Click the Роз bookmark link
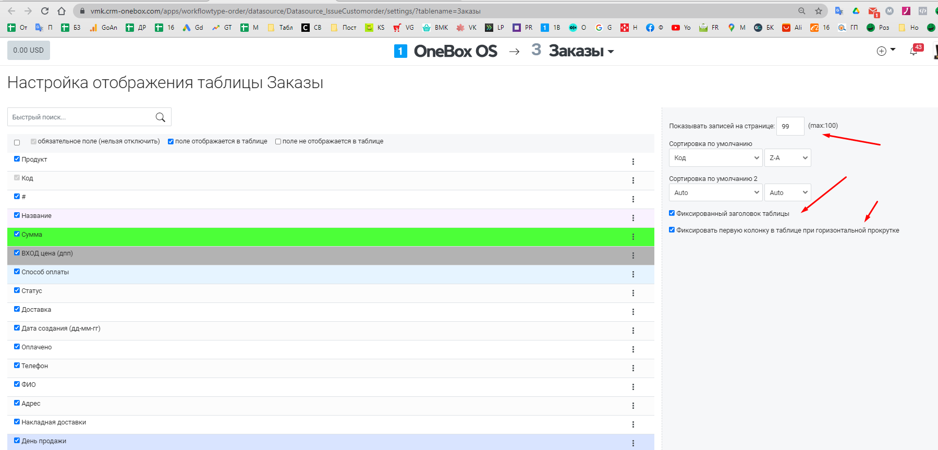 click(879, 28)
